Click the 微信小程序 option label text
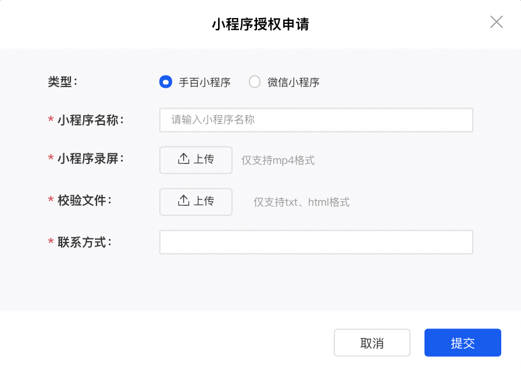Screen dimensions: 521x372 tap(294, 82)
